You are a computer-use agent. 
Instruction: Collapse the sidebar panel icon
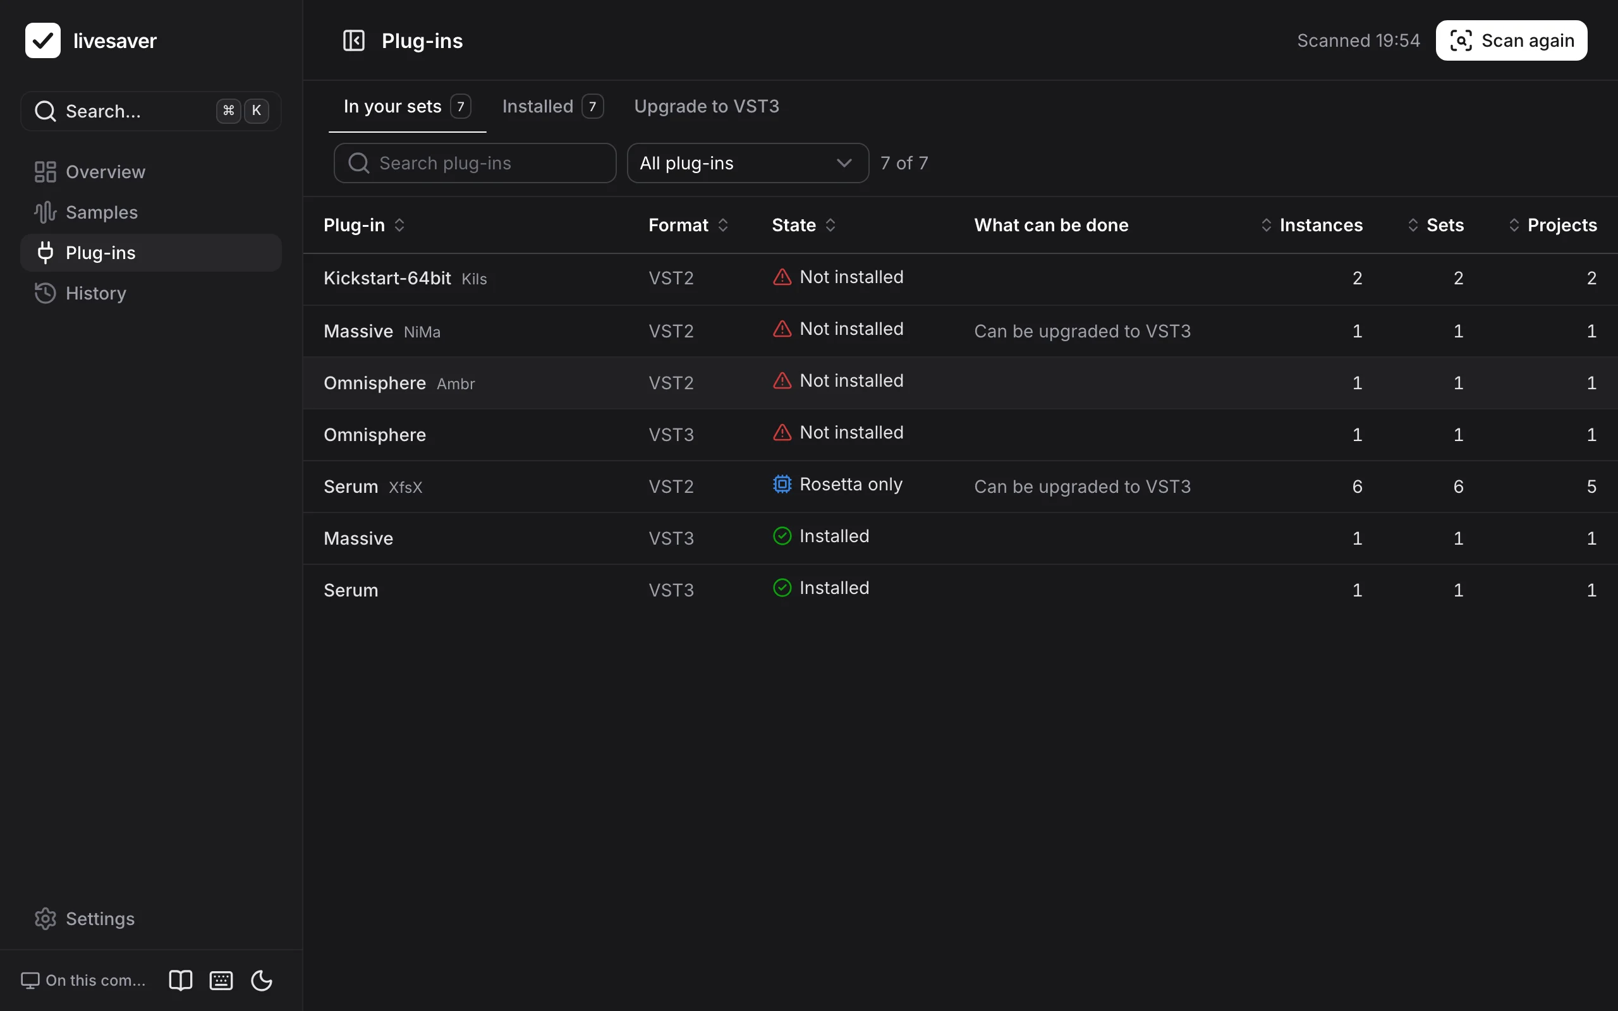click(354, 41)
